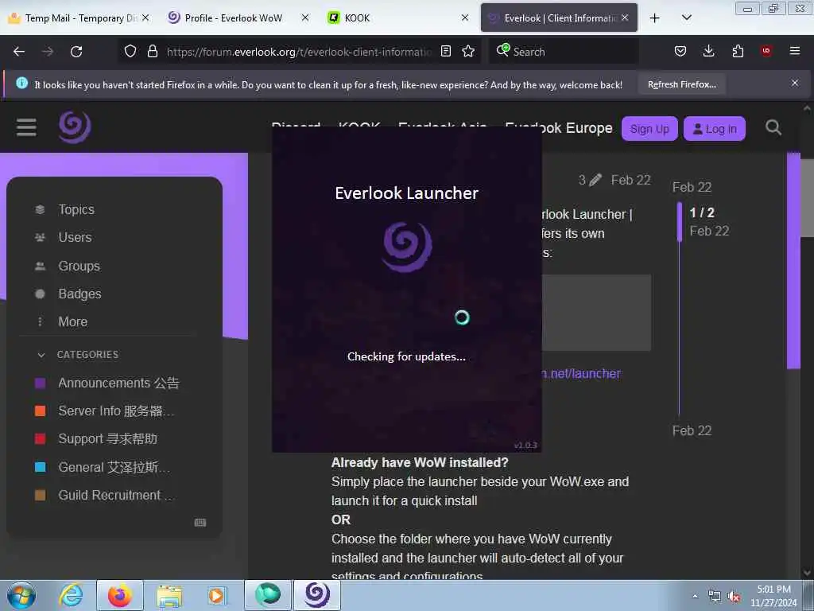Viewport: 814px width, 611px height.
Task: Click the Sign Up button
Action: click(x=649, y=129)
